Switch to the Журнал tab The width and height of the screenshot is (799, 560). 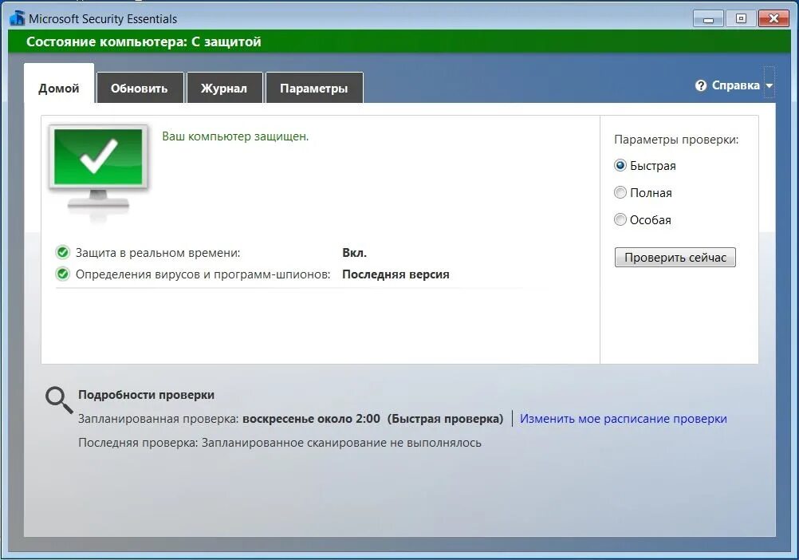[224, 89]
